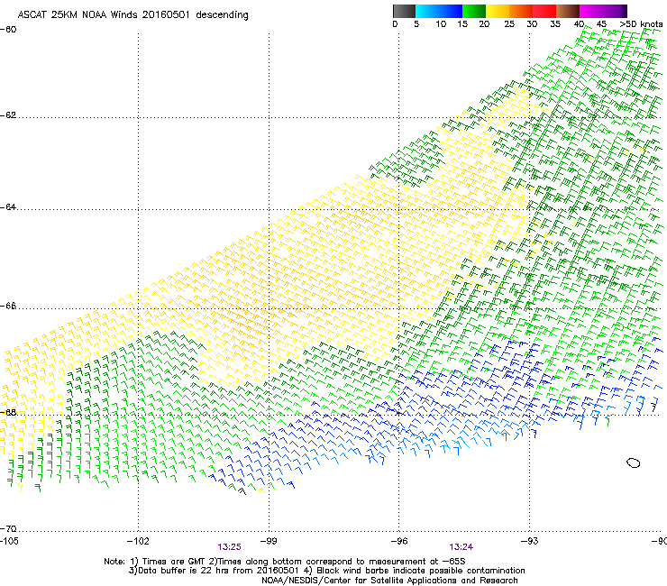Click the 'Times are GMT' note line

click(285, 562)
